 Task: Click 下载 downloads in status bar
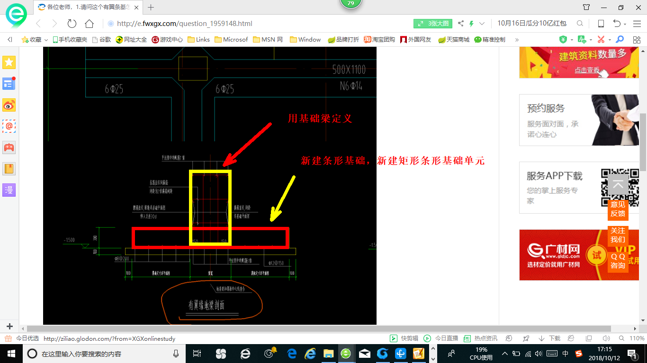click(549, 338)
